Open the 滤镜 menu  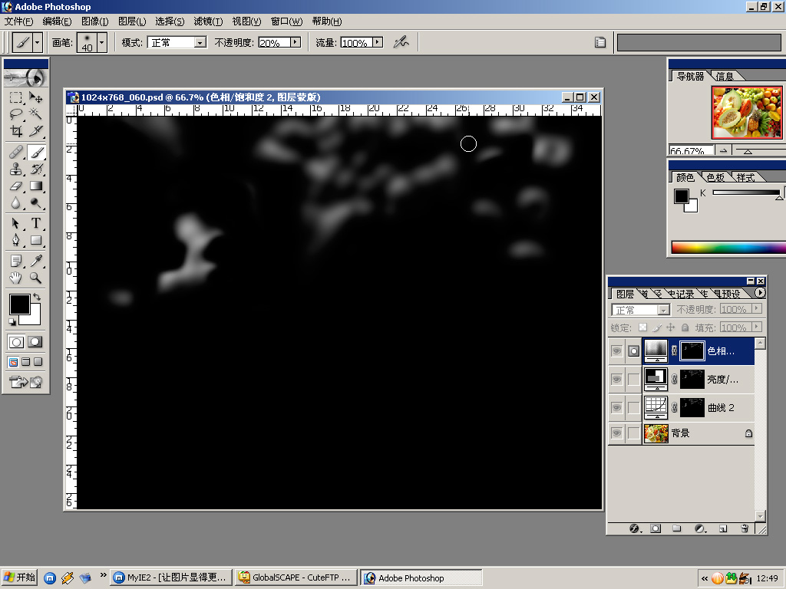(208, 21)
